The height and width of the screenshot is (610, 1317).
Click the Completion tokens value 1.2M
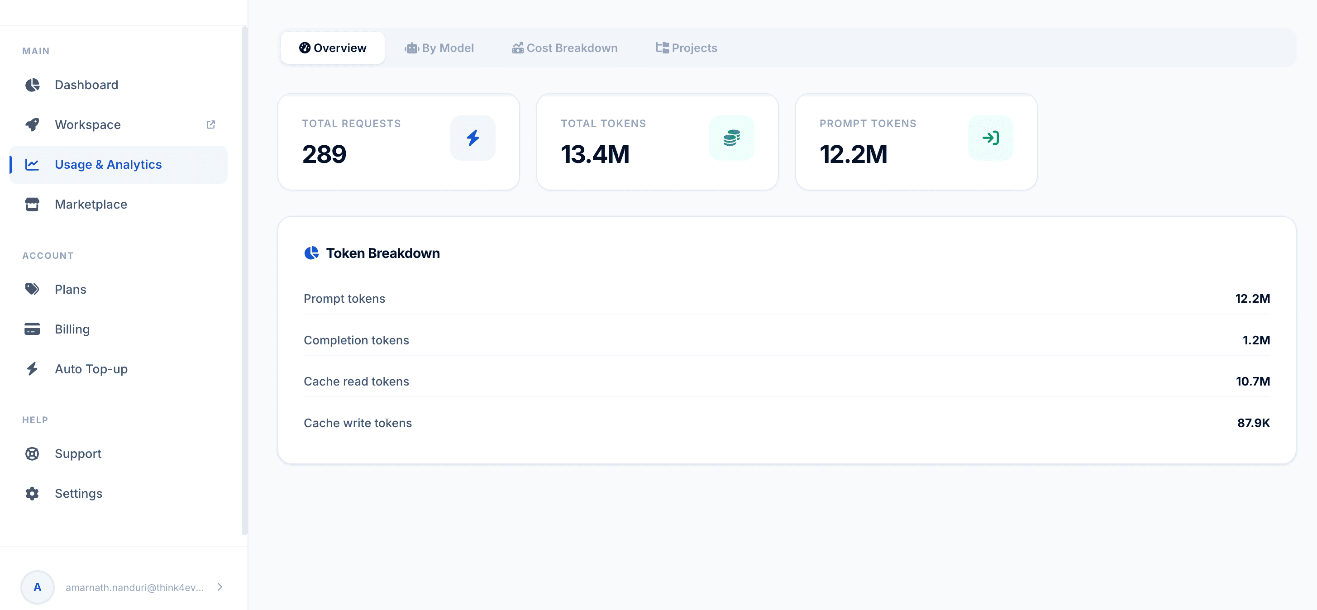1256,341
